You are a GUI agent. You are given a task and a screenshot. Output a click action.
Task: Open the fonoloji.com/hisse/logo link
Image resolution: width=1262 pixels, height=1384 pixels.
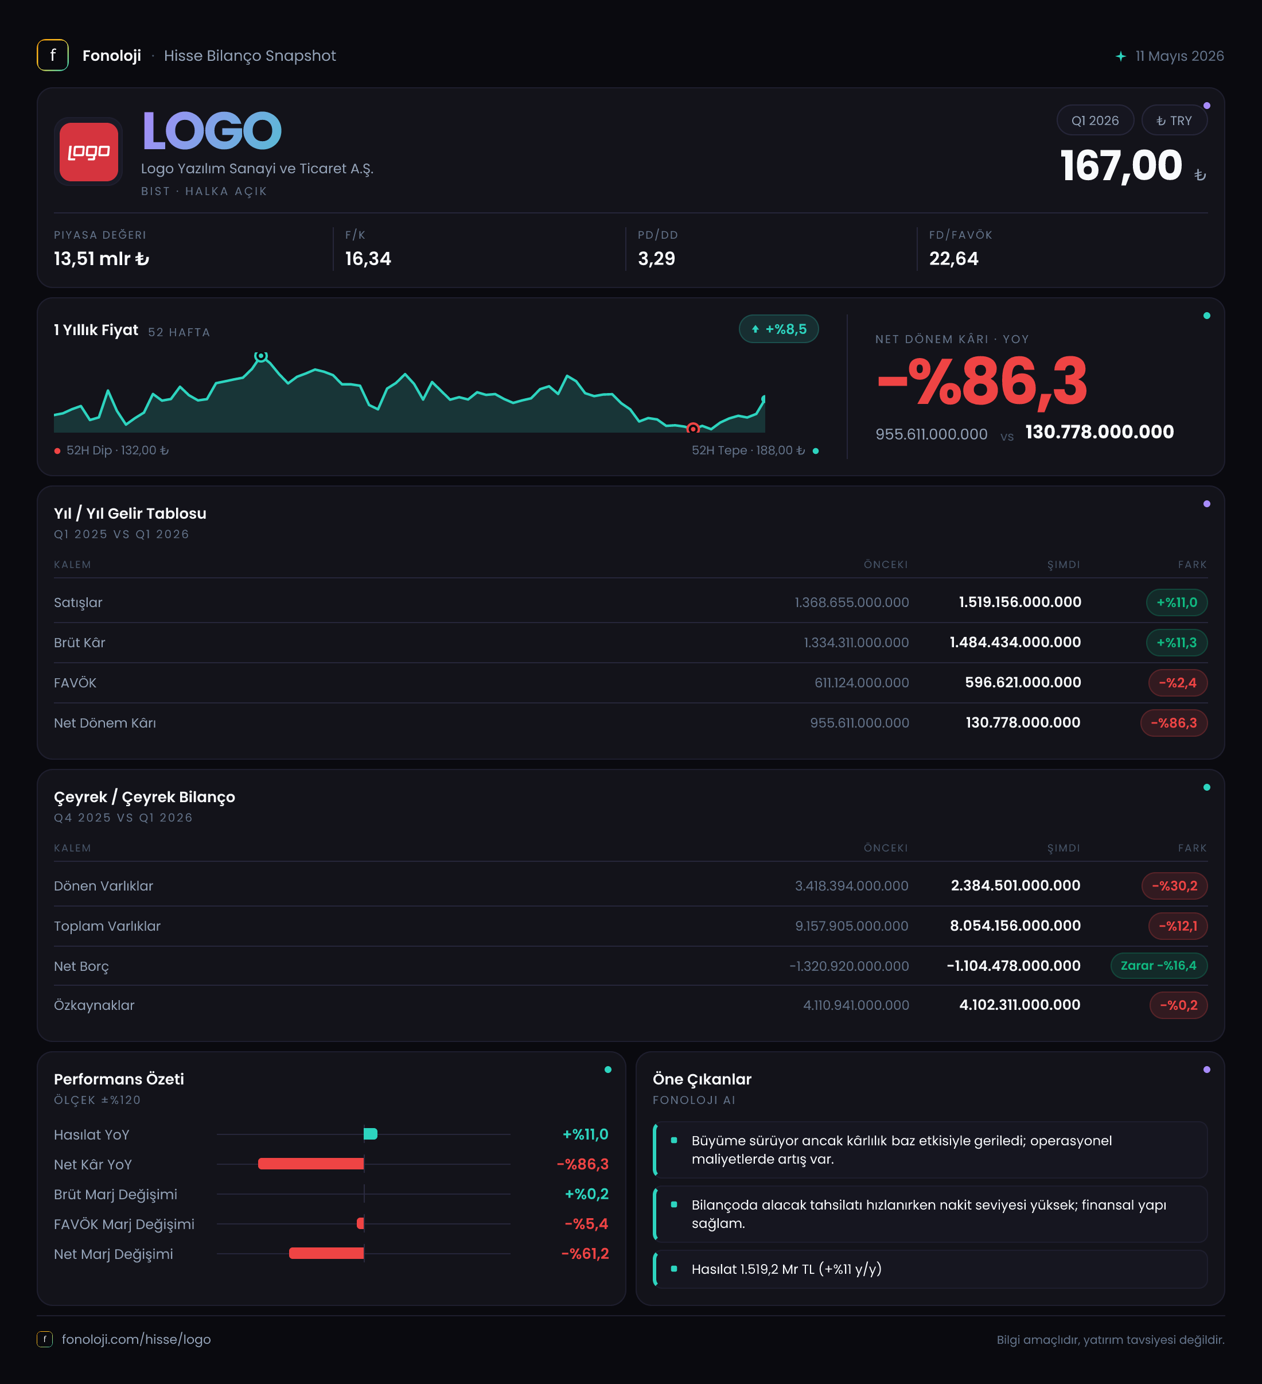tap(136, 1339)
